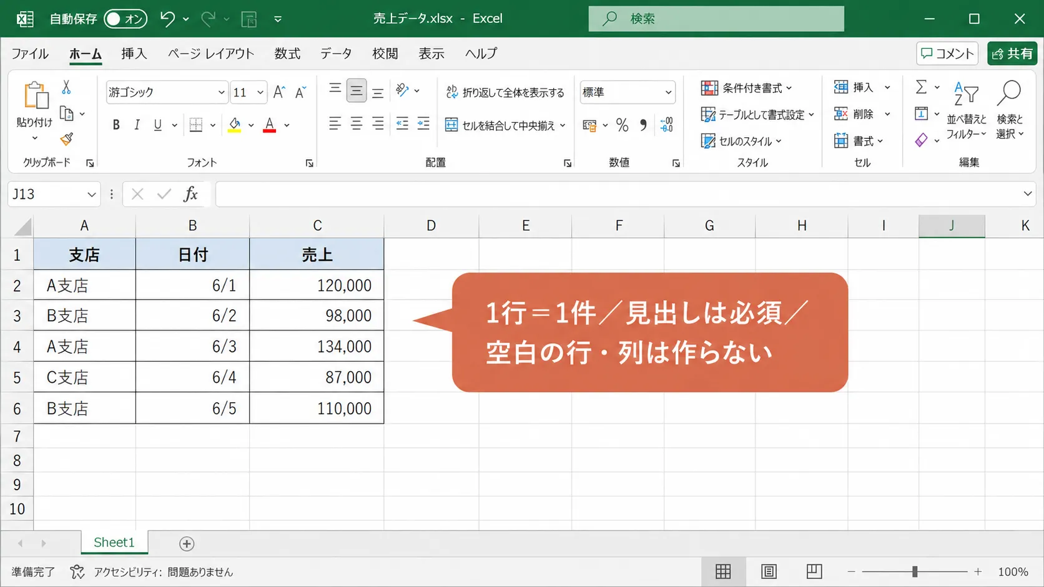Click the 共有 share button
Screen dimensions: 1044x587
pyautogui.click(x=1012, y=54)
